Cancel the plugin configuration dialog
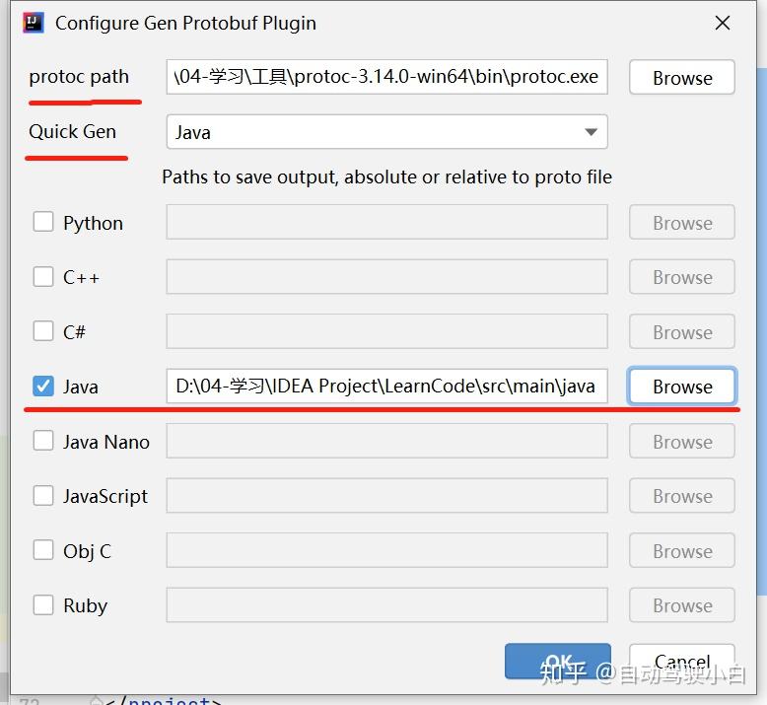This screenshot has height=705, width=767. (x=682, y=662)
